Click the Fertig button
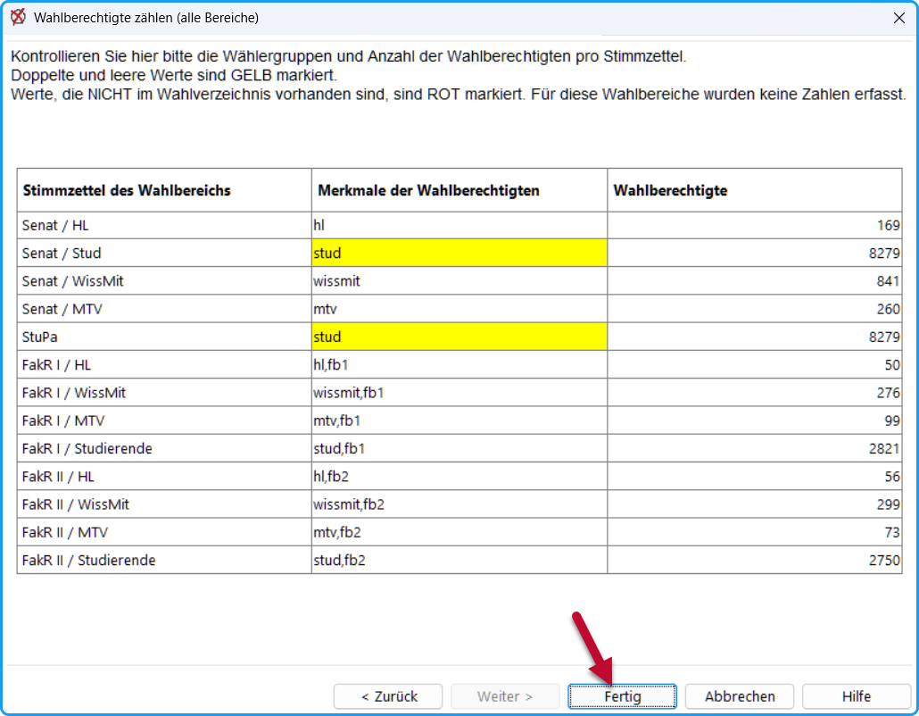919x716 pixels. [622, 696]
